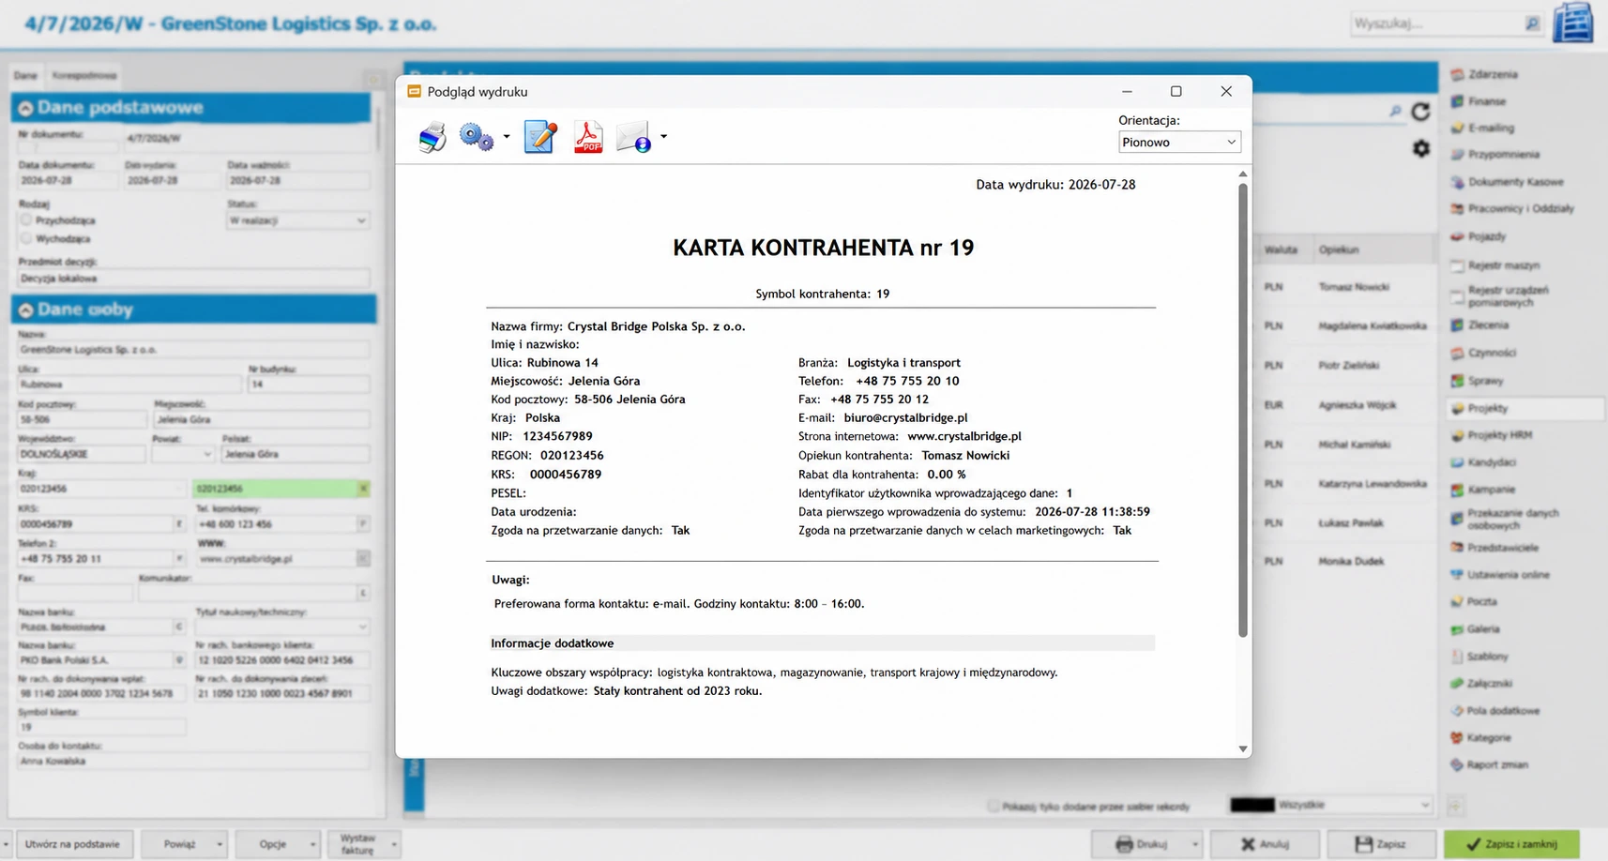Open the black gear settings icon

coord(1421,148)
